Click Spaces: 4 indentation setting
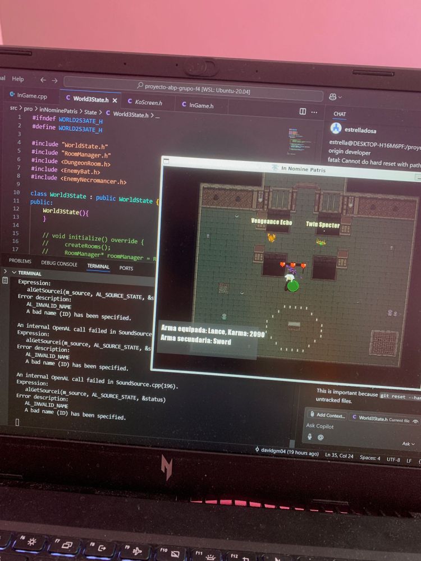The image size is (421, 561). tap(370, 458)
